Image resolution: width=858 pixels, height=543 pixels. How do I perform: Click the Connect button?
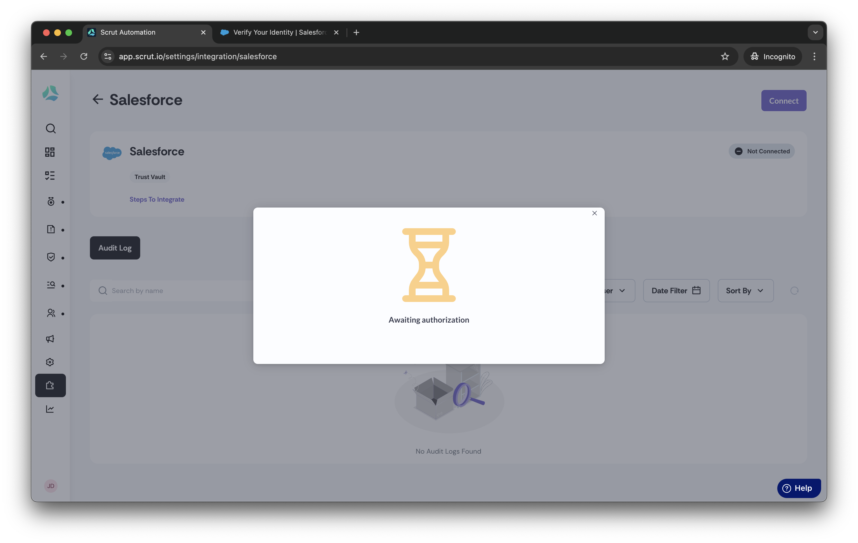(783, 101)
